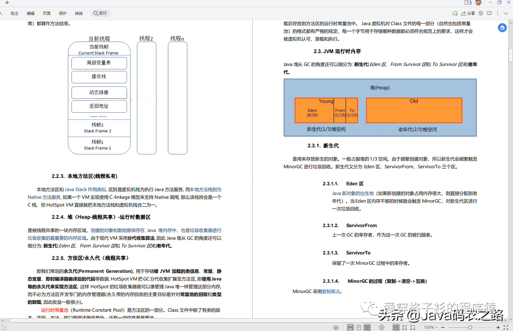Click the zoom slider handle
Viewport: 513px width, 331px height.
pos(470,327)
